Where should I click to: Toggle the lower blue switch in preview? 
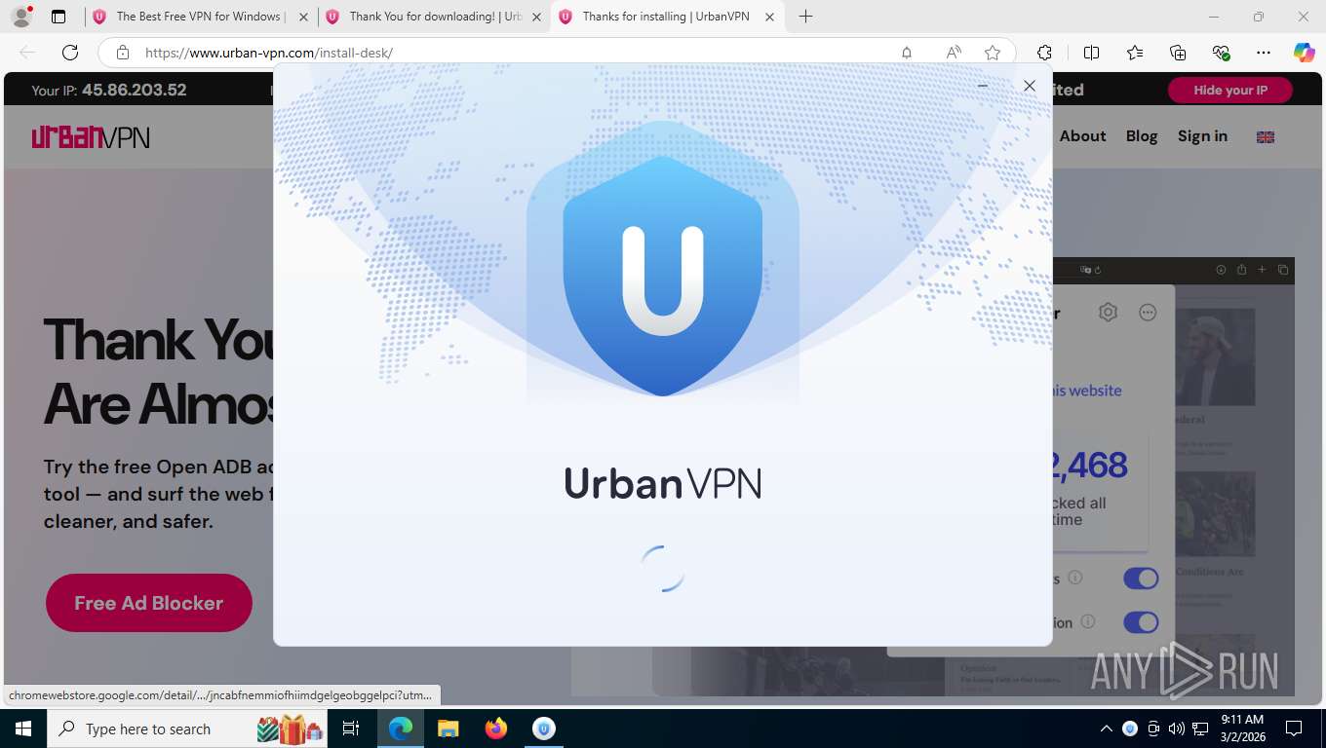pyautogui.click(x=1141, y=622)
